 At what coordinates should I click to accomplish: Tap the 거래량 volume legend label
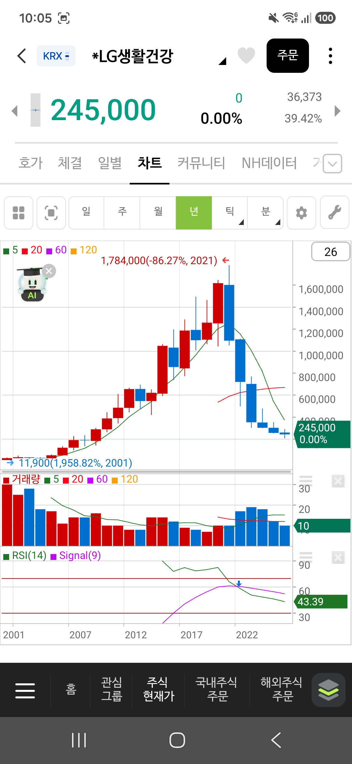pos(22,479)
